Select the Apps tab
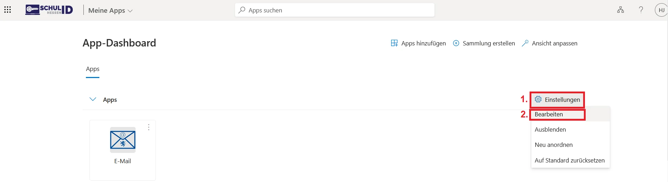 [93, 69]
